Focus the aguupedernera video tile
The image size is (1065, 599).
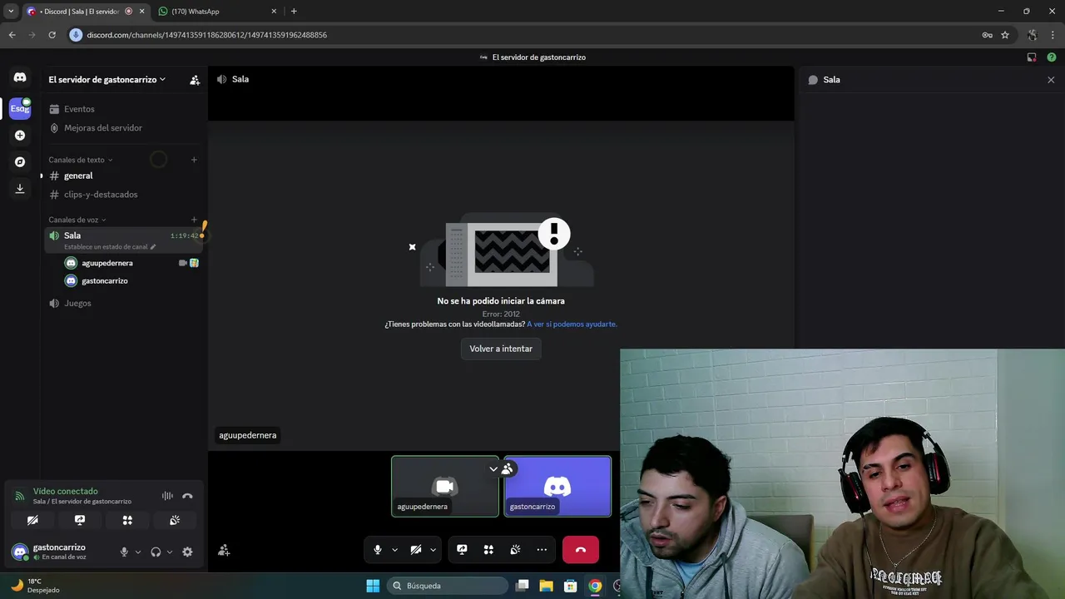click(x=445, y=487)
